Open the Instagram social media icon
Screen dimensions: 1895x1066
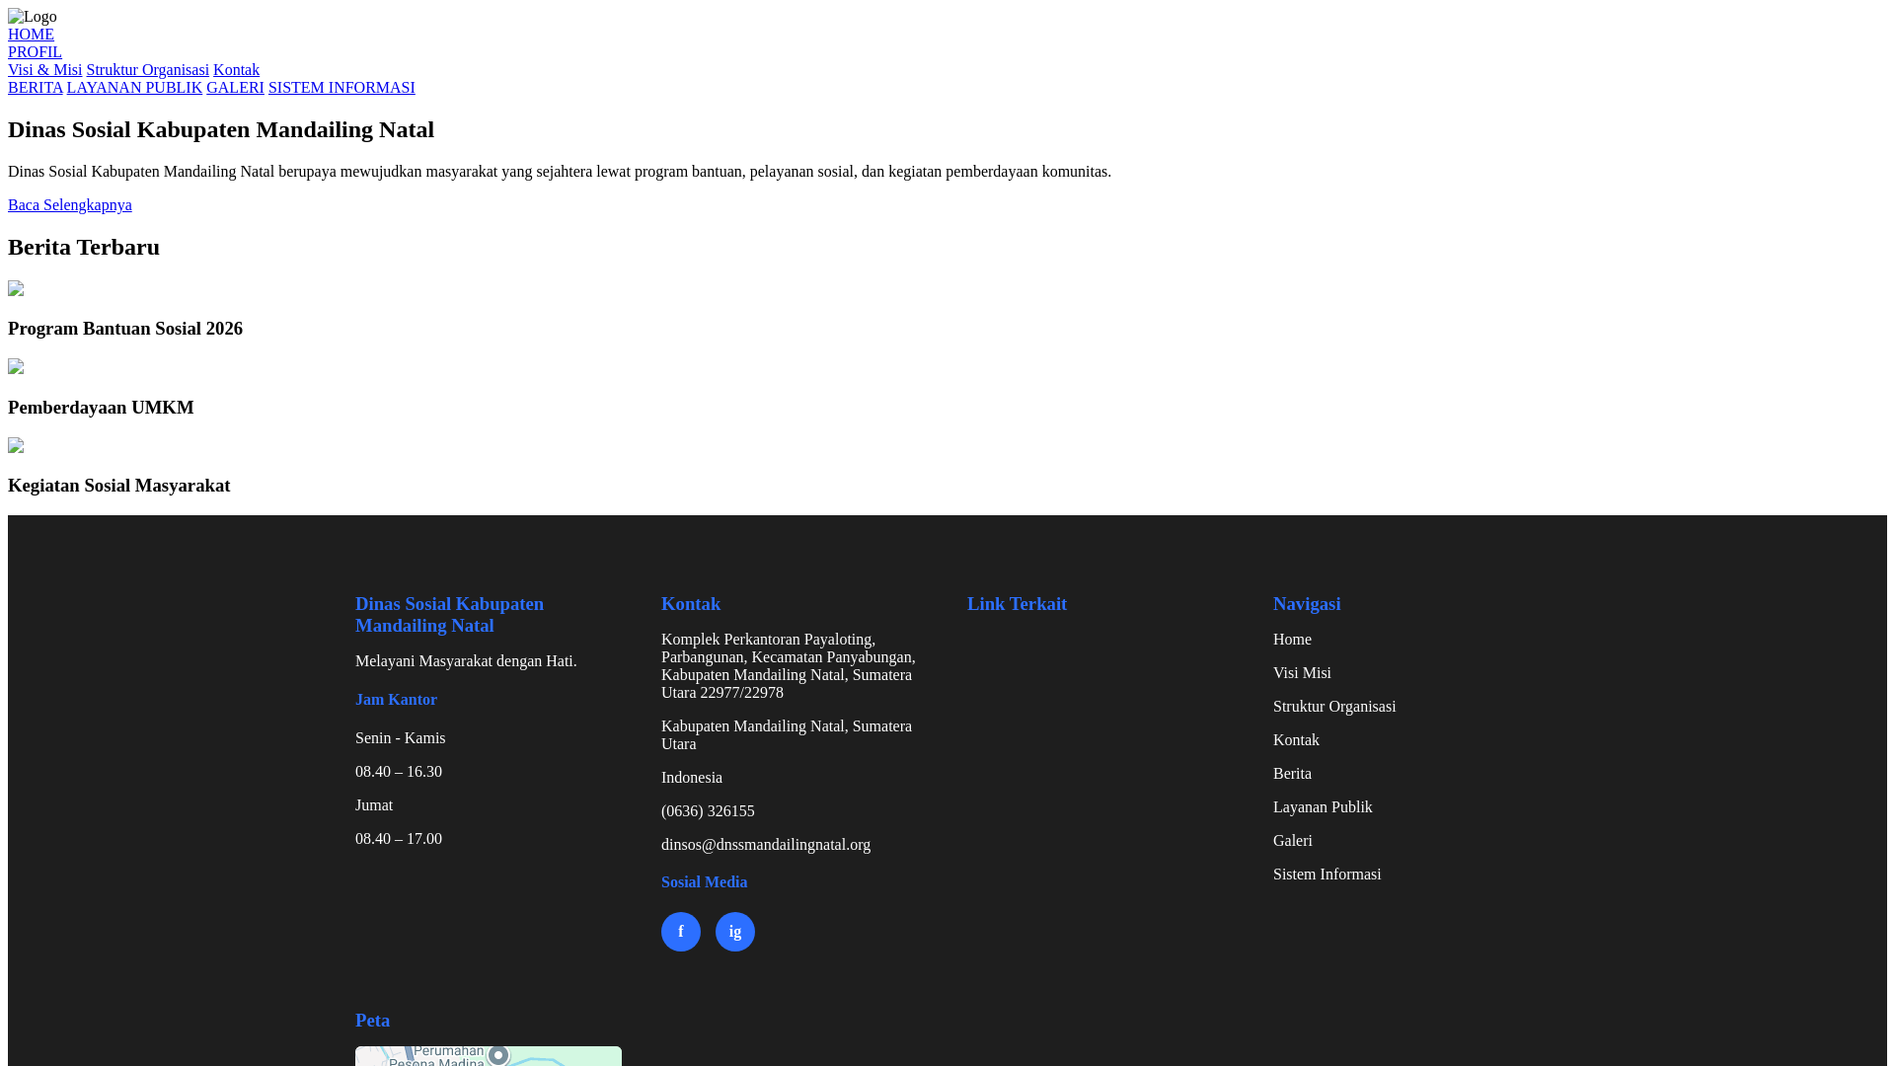pyautogui.click(x=735, y=932)
